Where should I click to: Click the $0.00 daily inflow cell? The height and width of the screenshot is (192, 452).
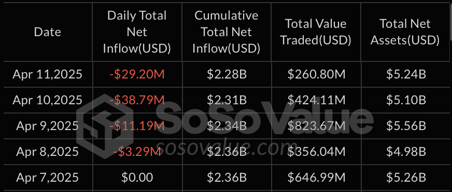click(x=137, y=178)
